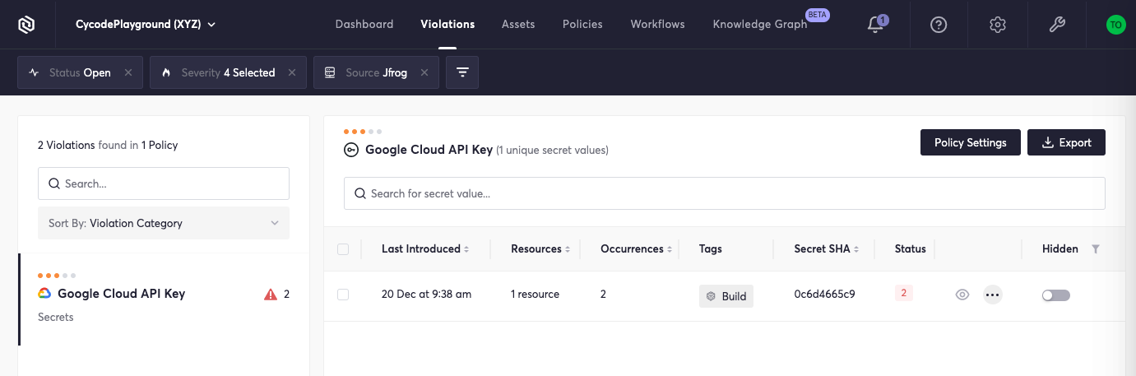1136x376 pixels.
Task: Expand the CycodePlayground (XYZ) organization dropdown
Action: tap(146, 25)
